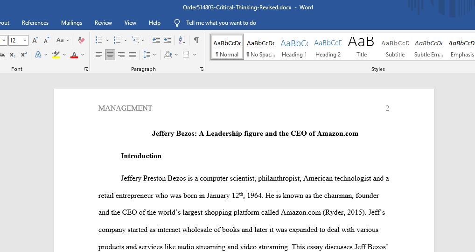Switch to the View tab
This screenshot has width=475, height=252.
coord(130,23)
